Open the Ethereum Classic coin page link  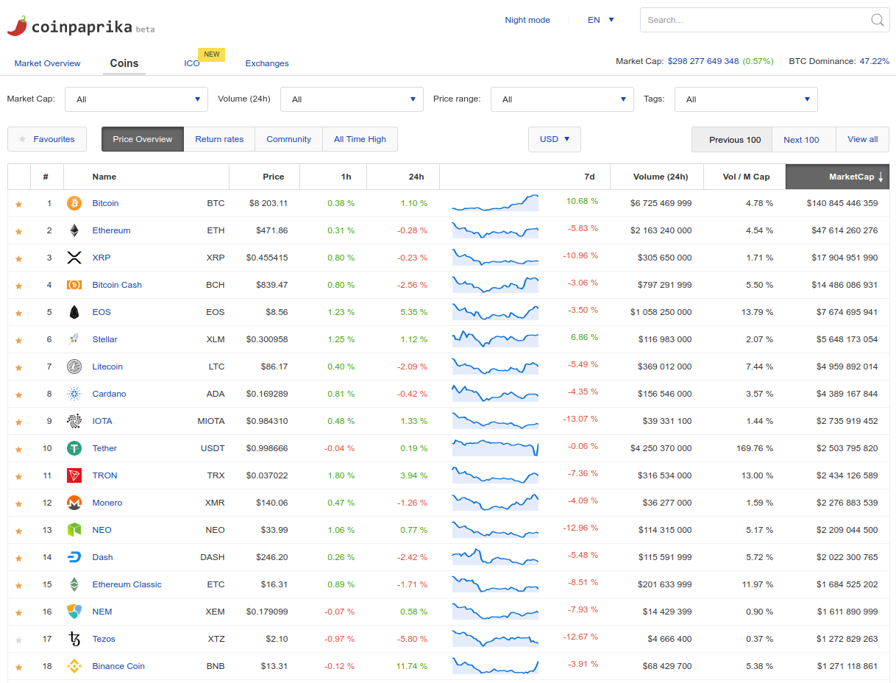[127, 584]
